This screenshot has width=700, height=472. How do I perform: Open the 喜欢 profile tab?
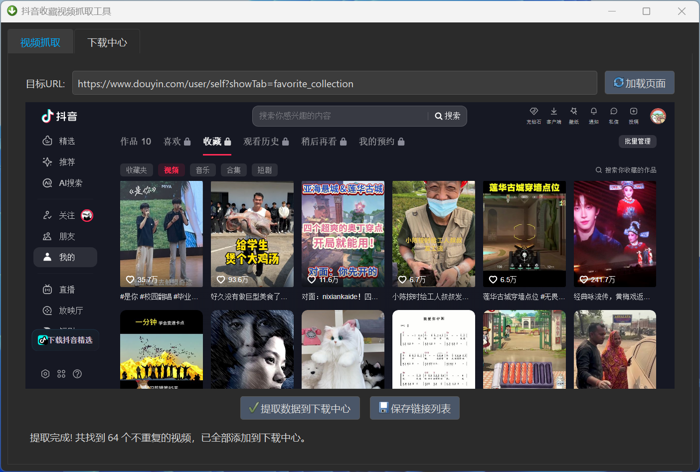176,142
